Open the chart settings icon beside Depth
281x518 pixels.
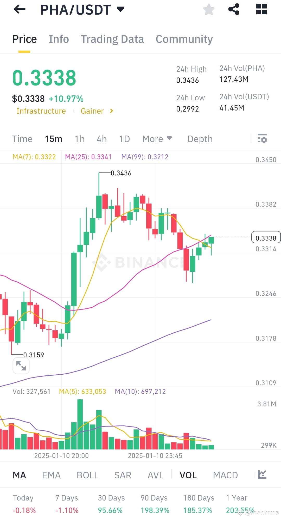coord(263,139)
